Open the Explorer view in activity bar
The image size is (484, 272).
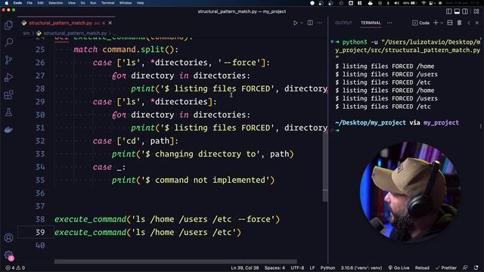pyautogui.click(x=8, y=25)
